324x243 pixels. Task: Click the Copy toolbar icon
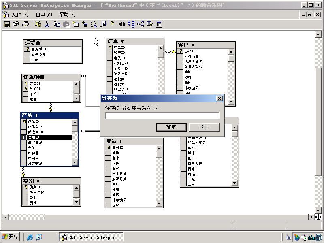click(57, 24)
